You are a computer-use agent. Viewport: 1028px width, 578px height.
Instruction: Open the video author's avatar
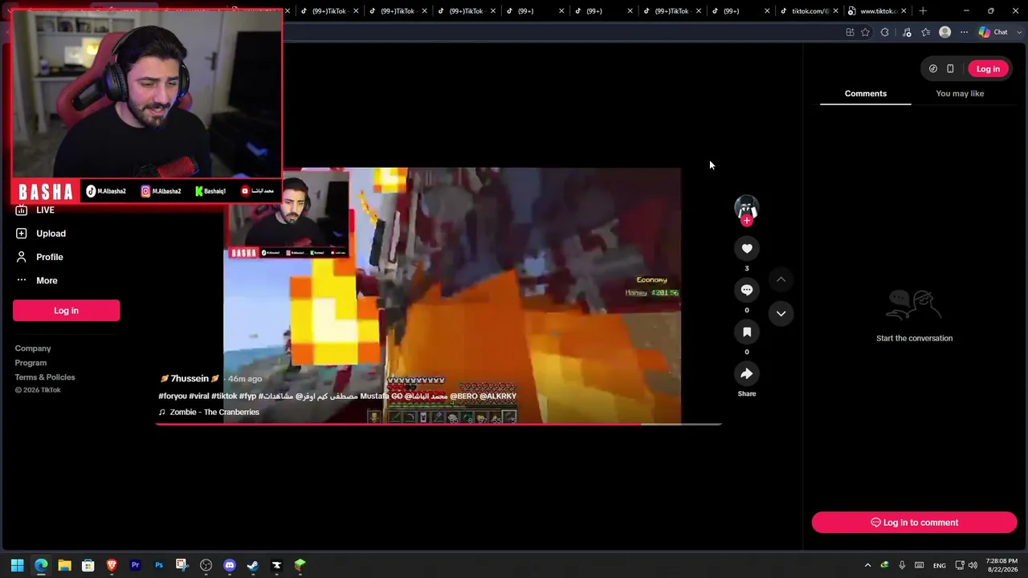pyautogui.click(x=747, y=206)
